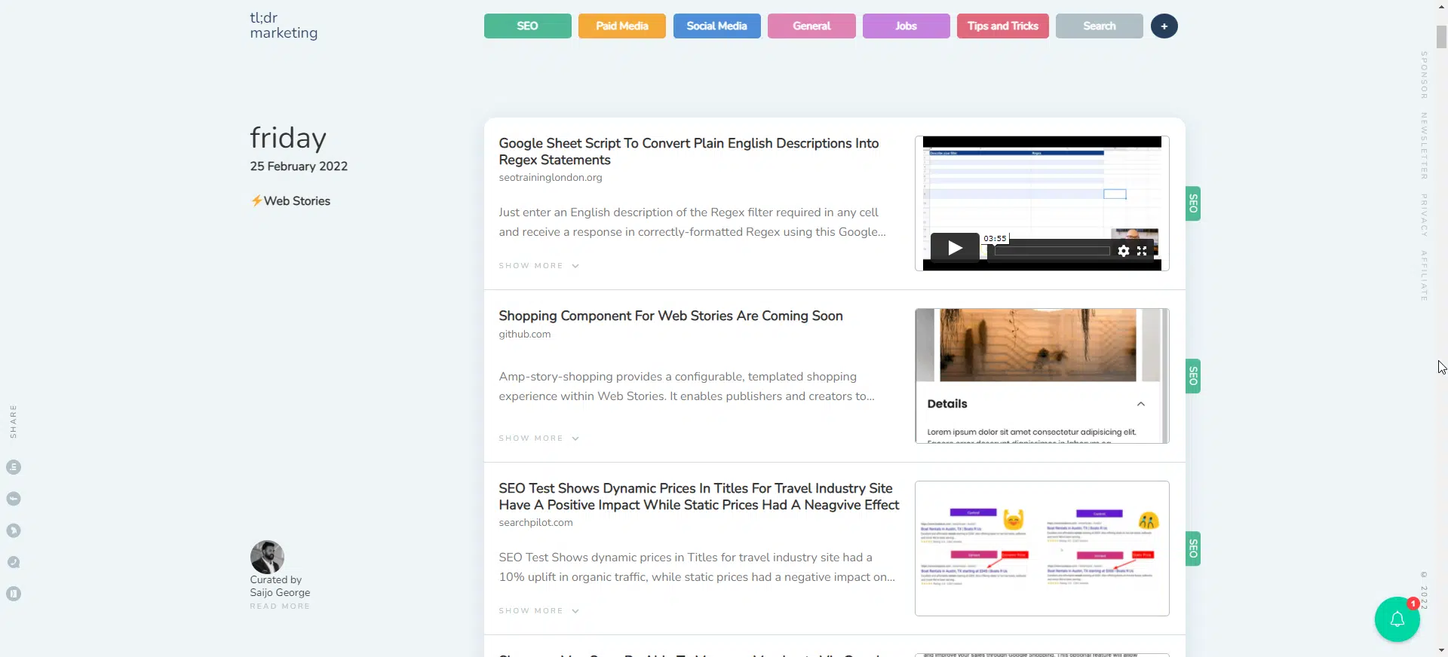Image resolution: width=1448 pixels, height=657 pixels.
Task: Open SEO Test Dynamic Prices article title
Action: tap(699, 497)
